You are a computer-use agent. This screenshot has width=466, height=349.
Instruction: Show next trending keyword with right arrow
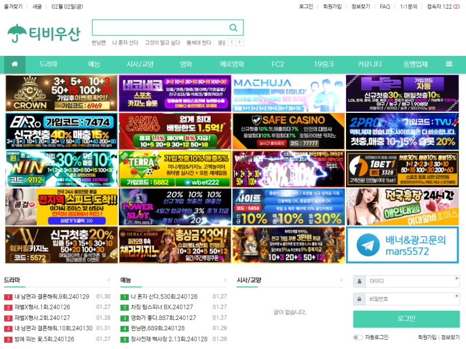pyautogui.click(x=239, y=42)
